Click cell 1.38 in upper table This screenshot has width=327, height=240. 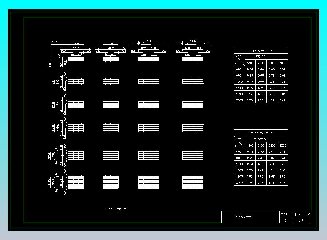pos(250,100)
